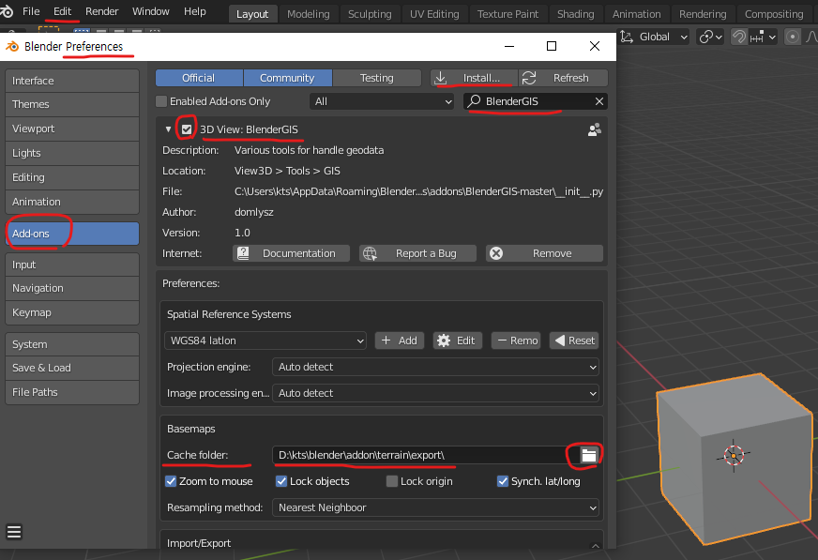Switch to the Rendering workspace tab

[x=703, y=14]
